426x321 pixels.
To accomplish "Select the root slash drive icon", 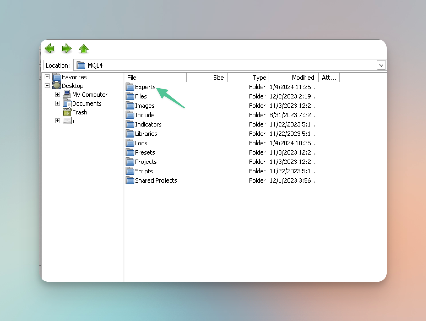I will (67, 121).
